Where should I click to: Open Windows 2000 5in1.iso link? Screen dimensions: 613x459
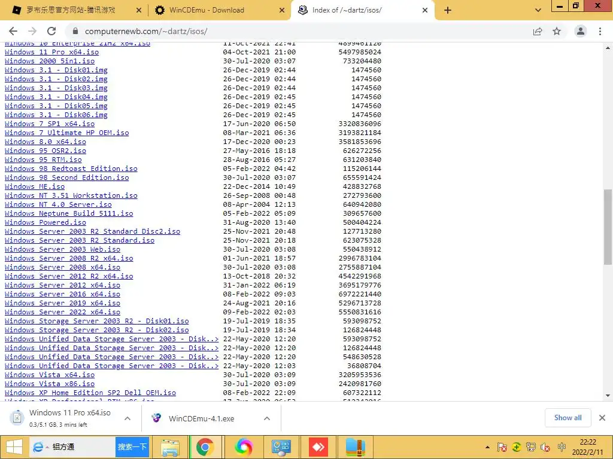pyautogui.click(x=50, y=61)
